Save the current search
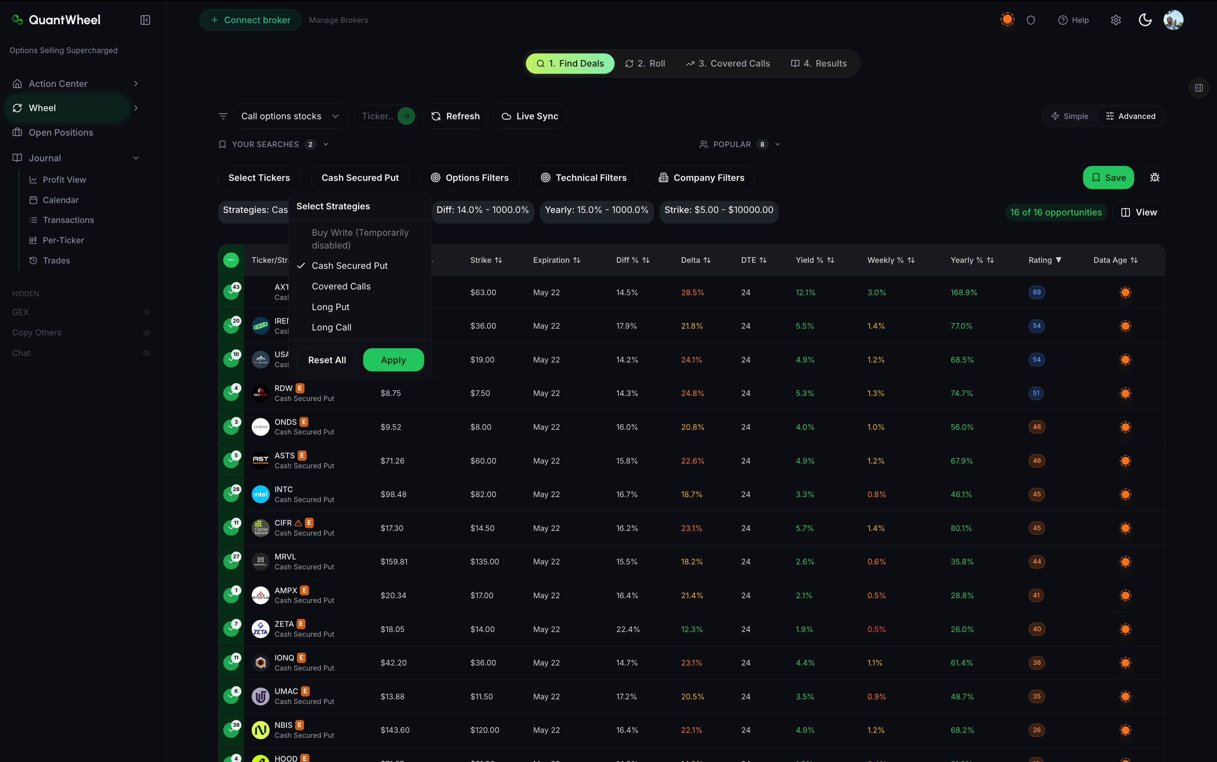This screenshot has height=762, width=1217. coord(1108,177)
